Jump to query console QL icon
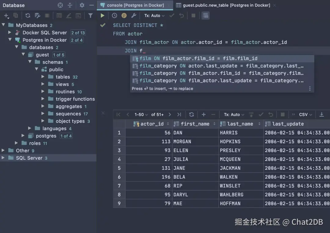Viewport: 330px width, 233px height. click(78, 16)
